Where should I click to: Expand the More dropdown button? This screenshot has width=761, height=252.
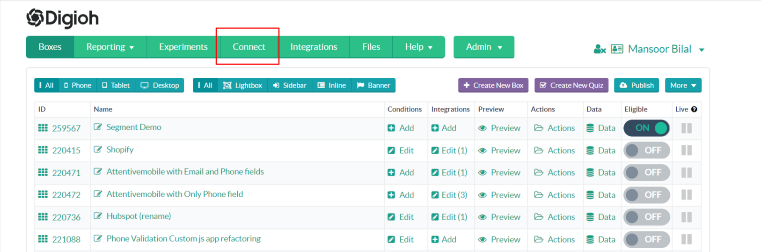[x=683, y=85]
